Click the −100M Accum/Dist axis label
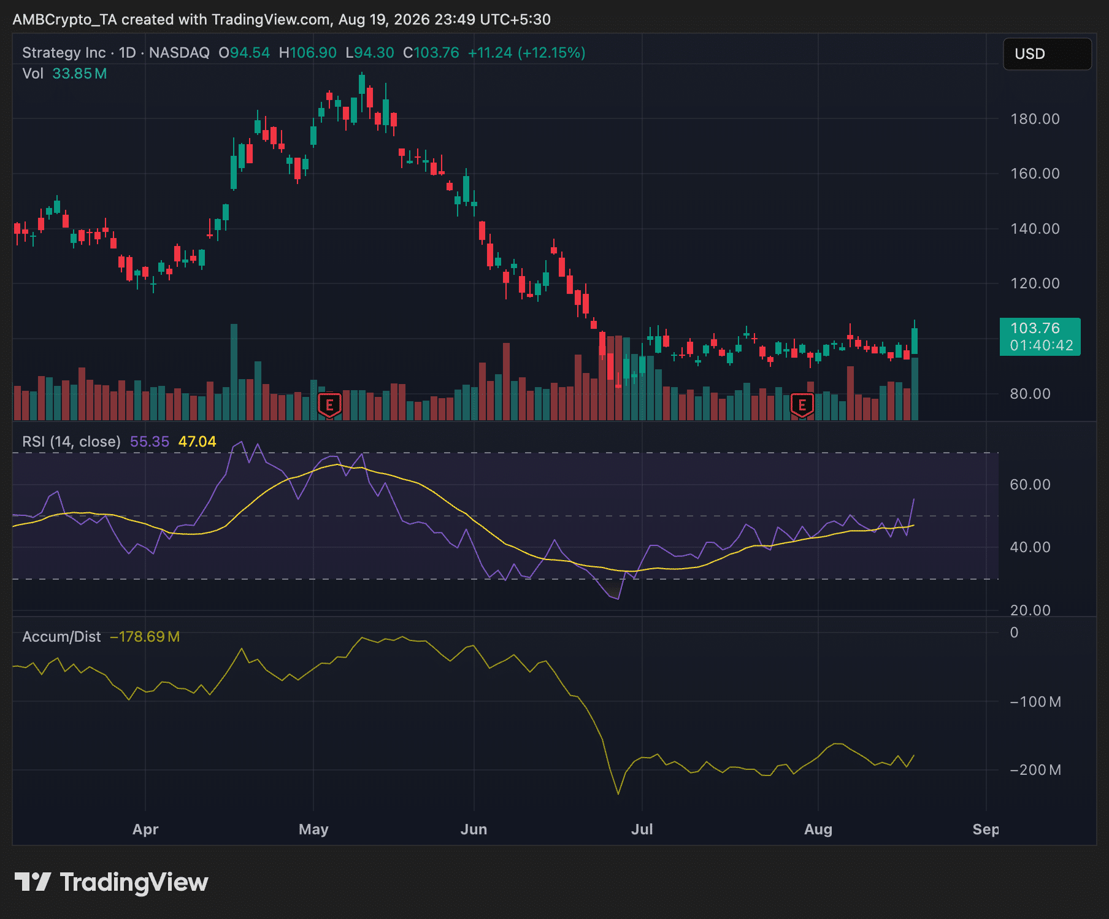Image resolution: width=1109 pixels, height=919 pixels. coord(1035,702)
